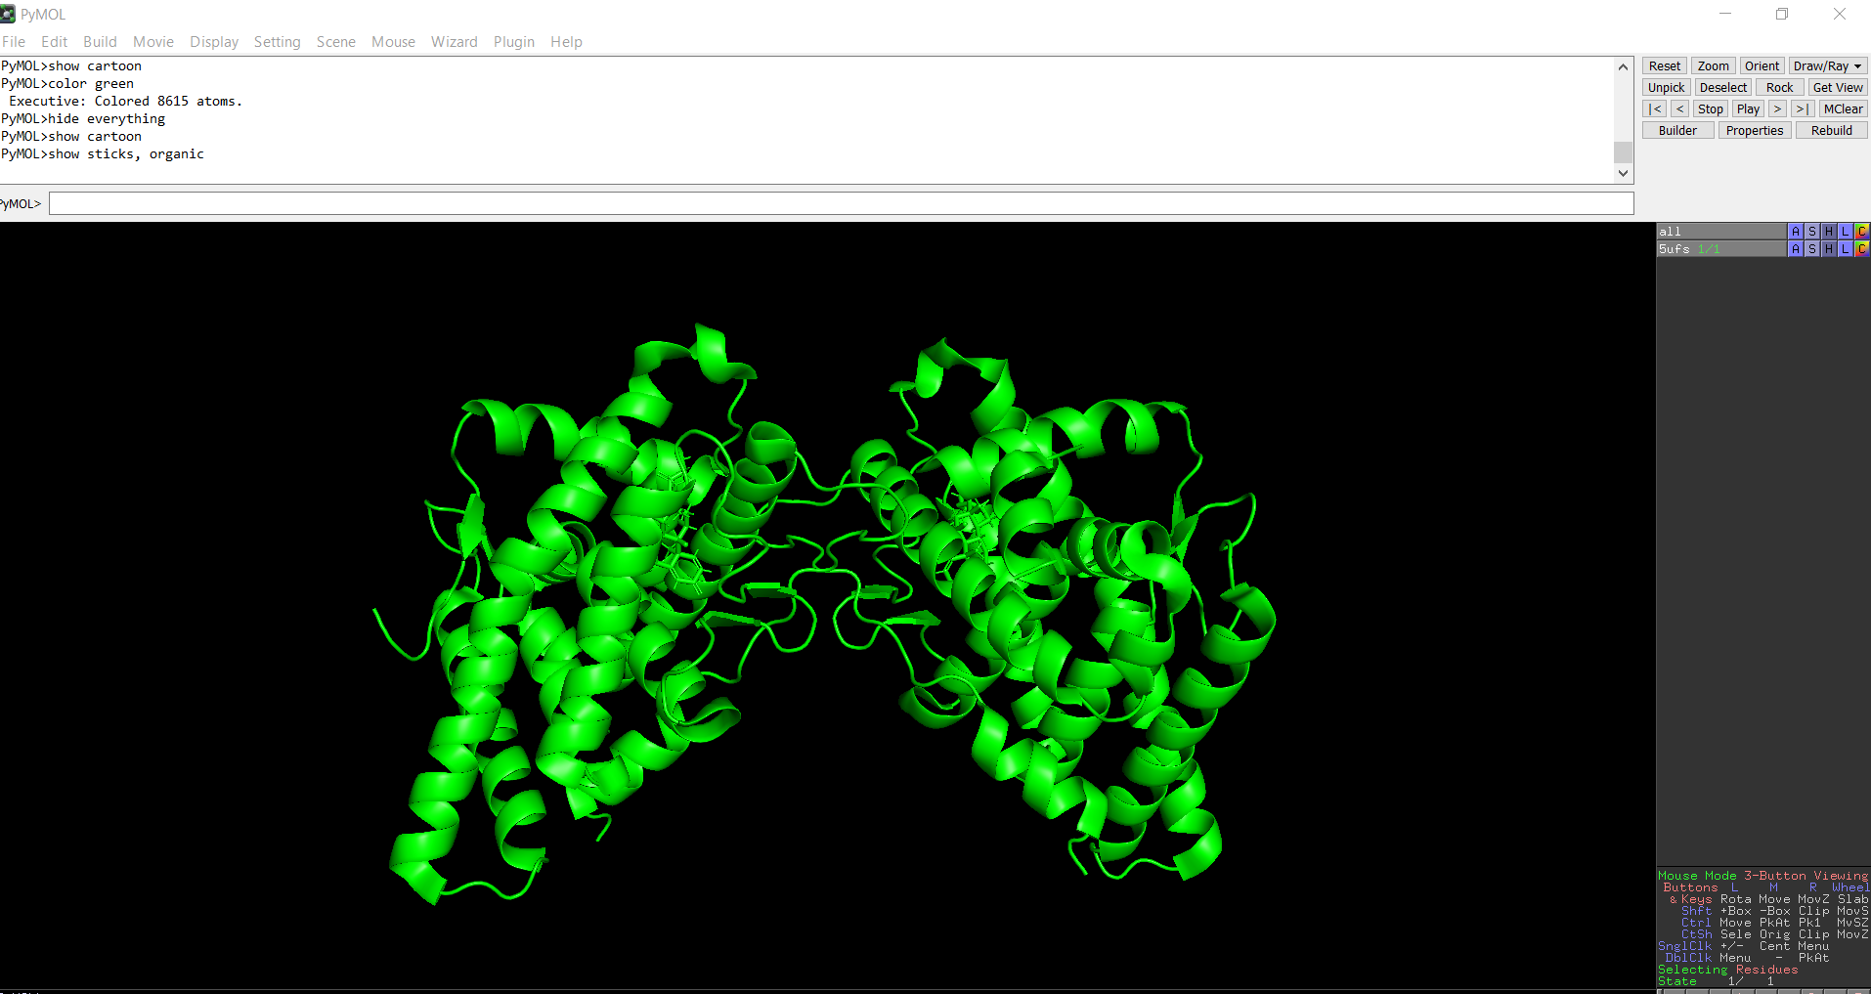Click the L label button for 5ufs

1846,249
